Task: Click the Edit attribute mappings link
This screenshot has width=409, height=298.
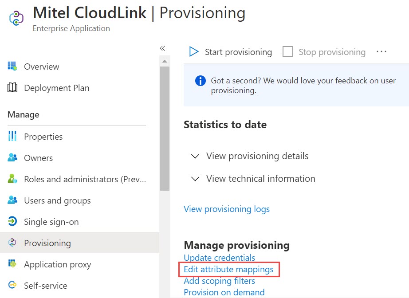Action: tap(229, 269)
